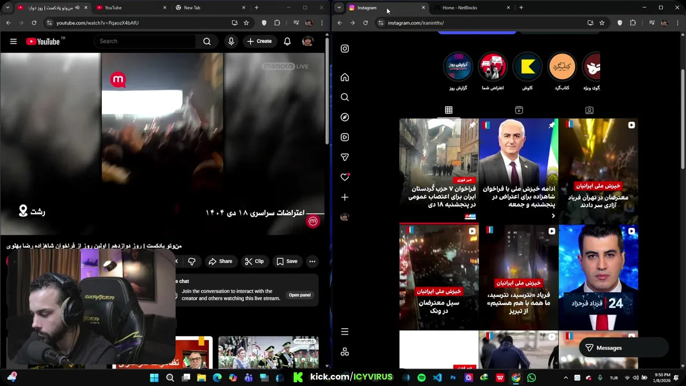Open Spotify from the taskbar
This screenshot has width=686, height=386.
(x=421, y=377)
